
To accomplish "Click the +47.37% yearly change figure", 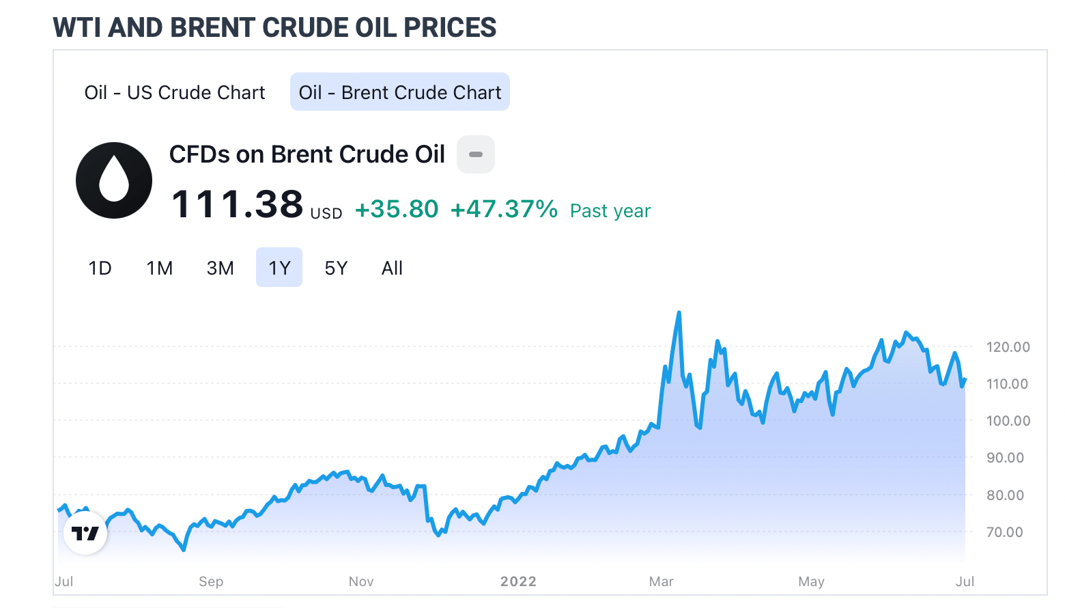I will 504,209.
